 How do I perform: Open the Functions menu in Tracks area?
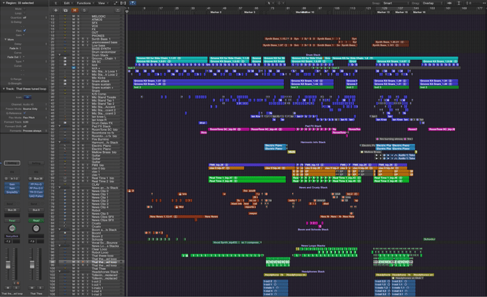pos(85,3)
